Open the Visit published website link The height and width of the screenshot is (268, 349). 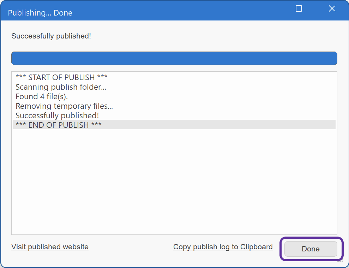(x=50, y=247)
